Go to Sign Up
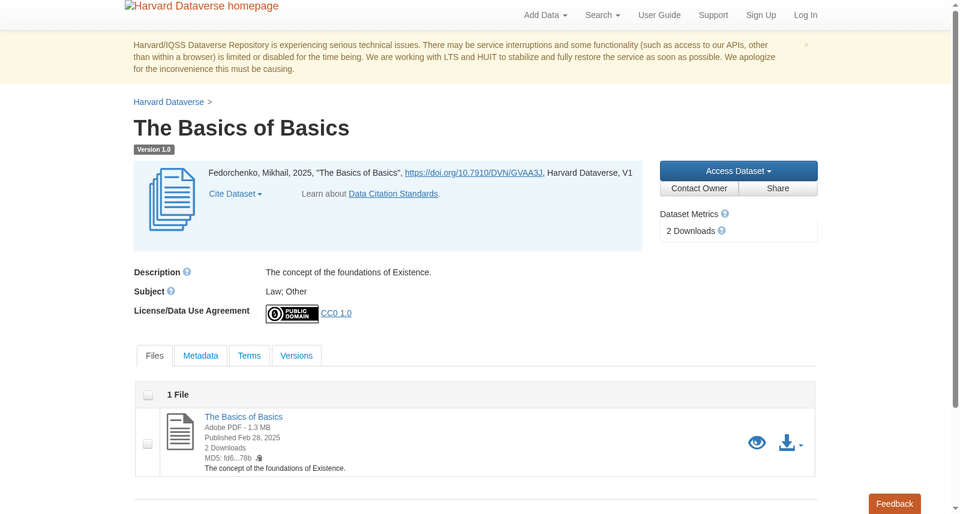 click(x=761, y=15)
